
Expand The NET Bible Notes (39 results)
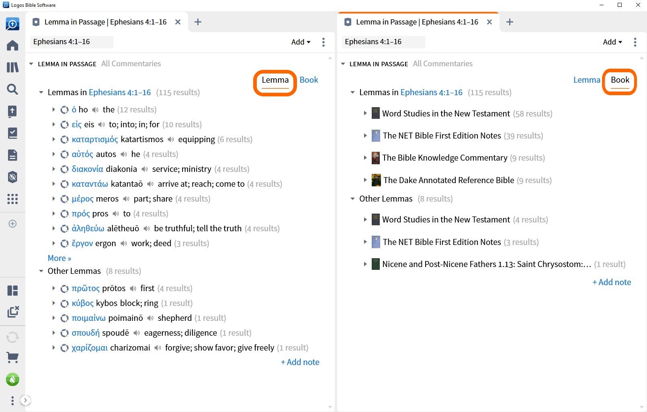[x=365, y=136]
